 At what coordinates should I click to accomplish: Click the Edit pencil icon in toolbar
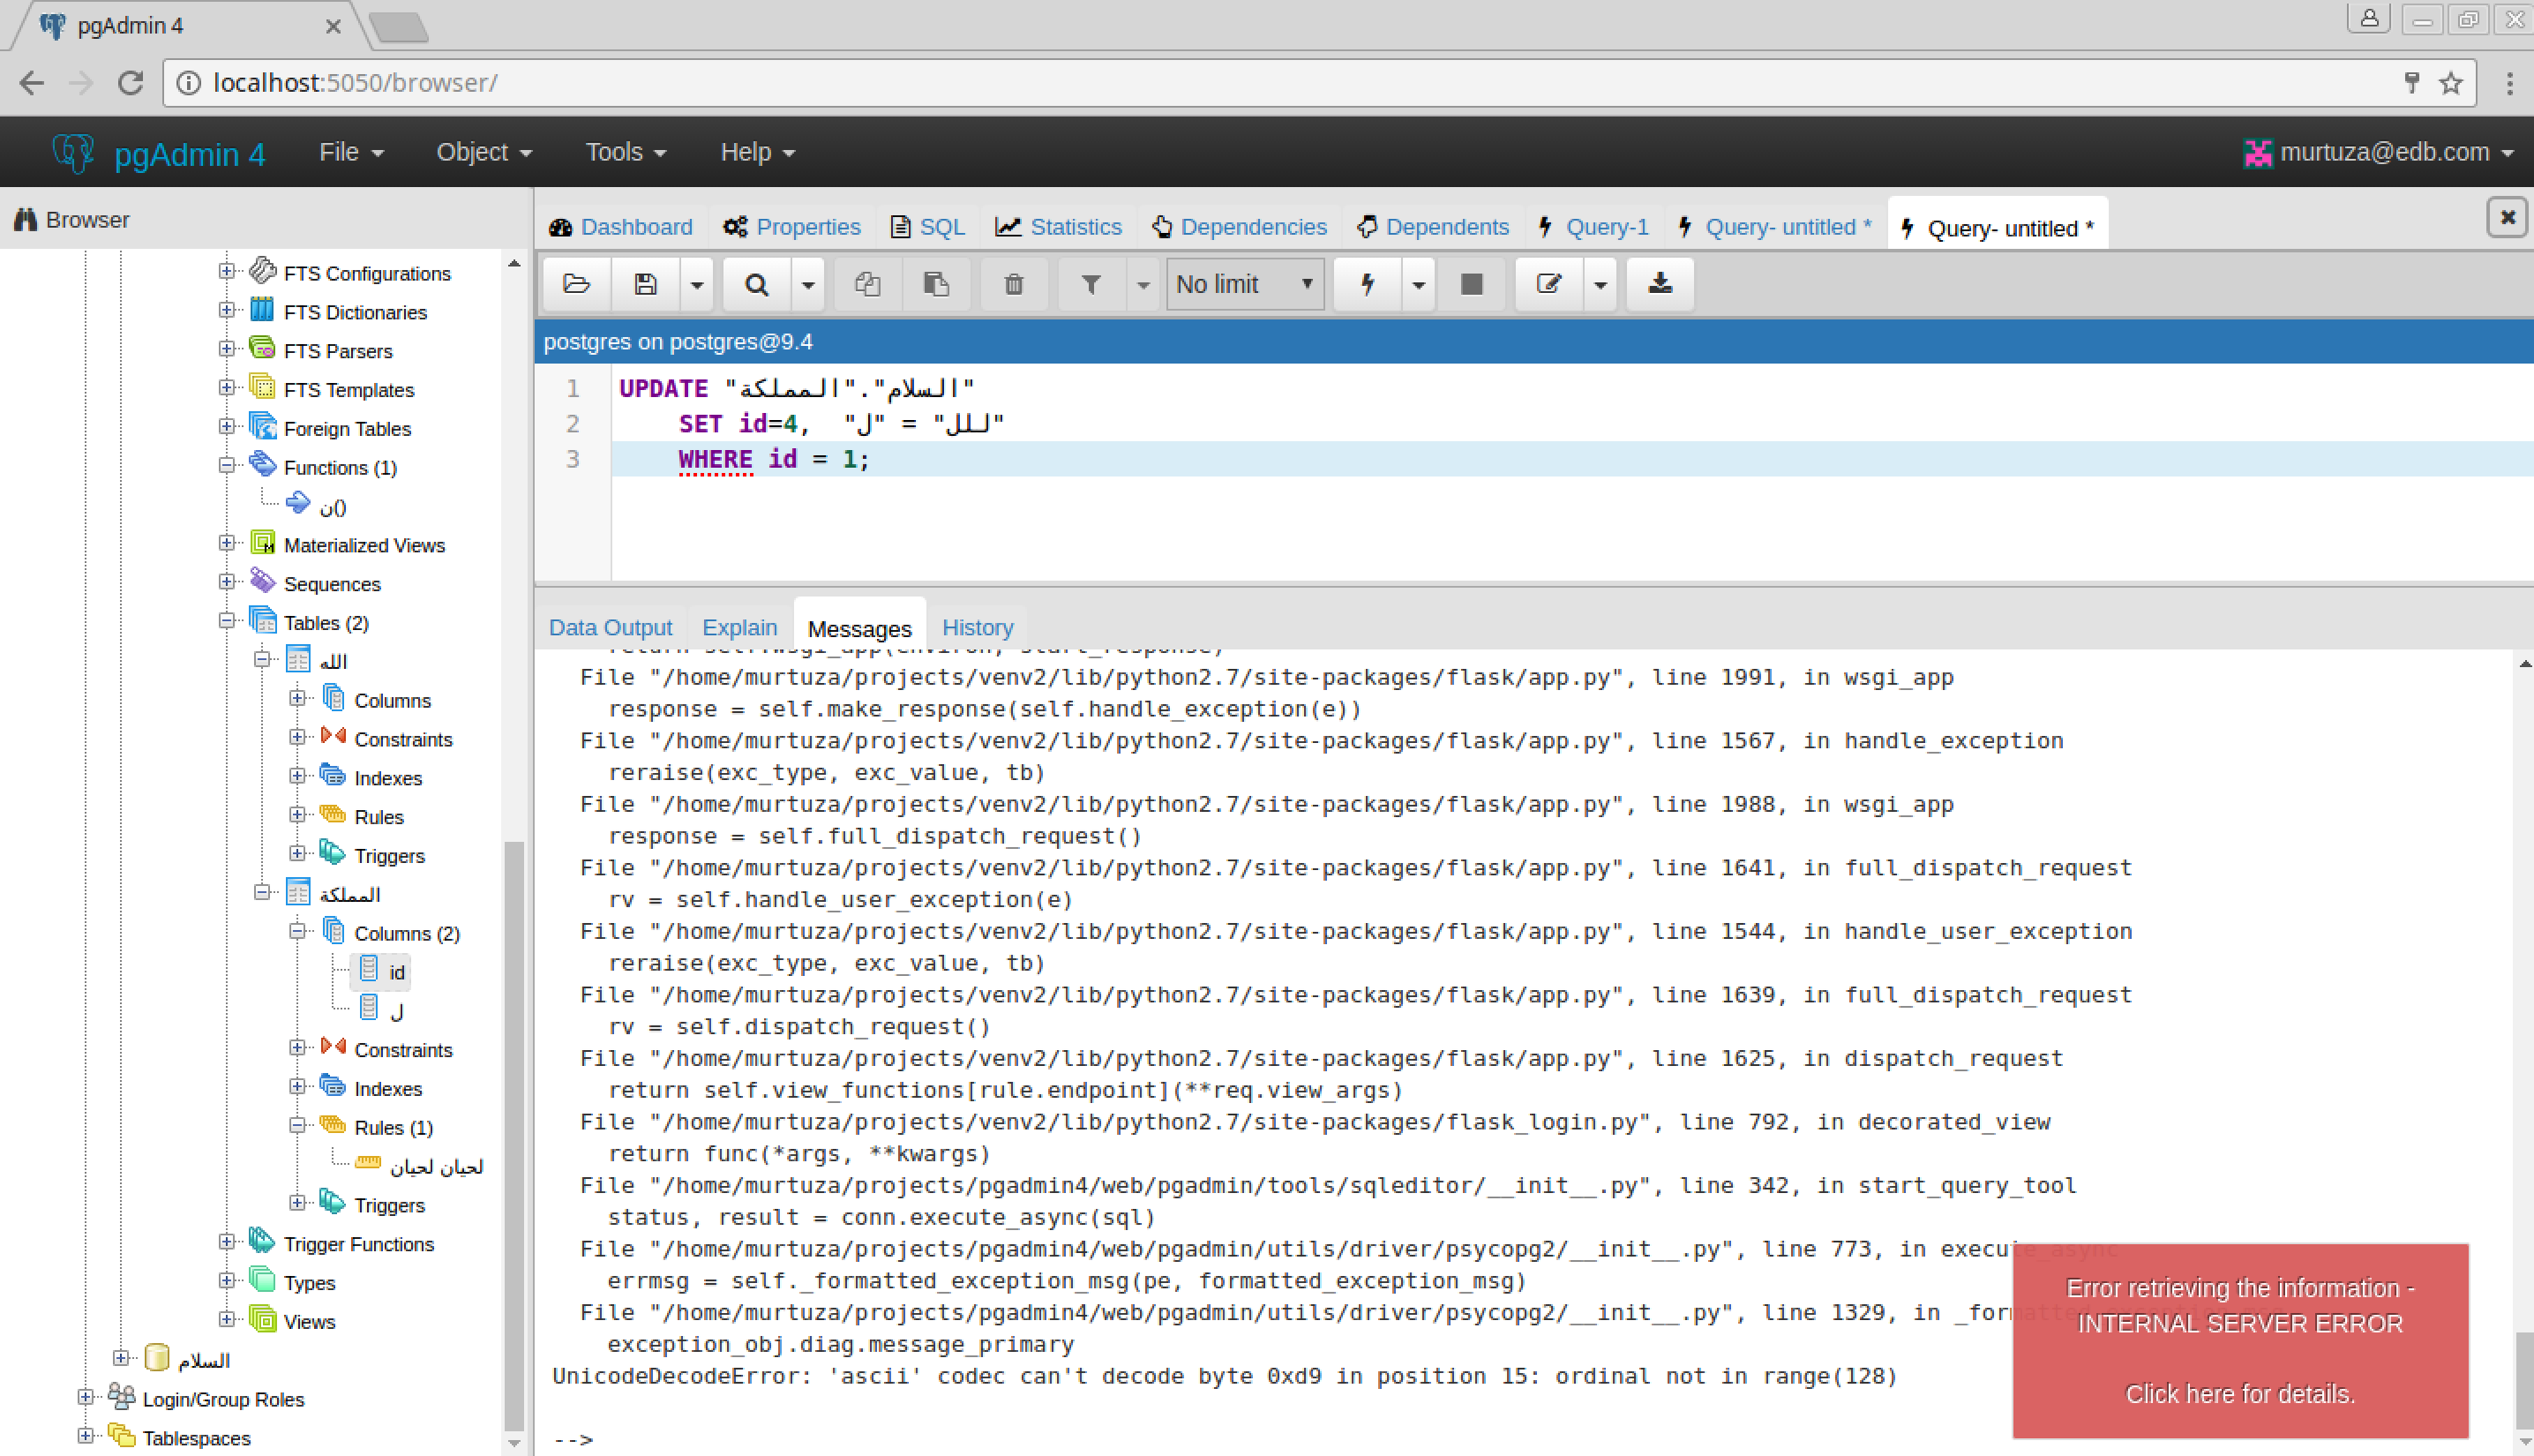pos(1548,284)
